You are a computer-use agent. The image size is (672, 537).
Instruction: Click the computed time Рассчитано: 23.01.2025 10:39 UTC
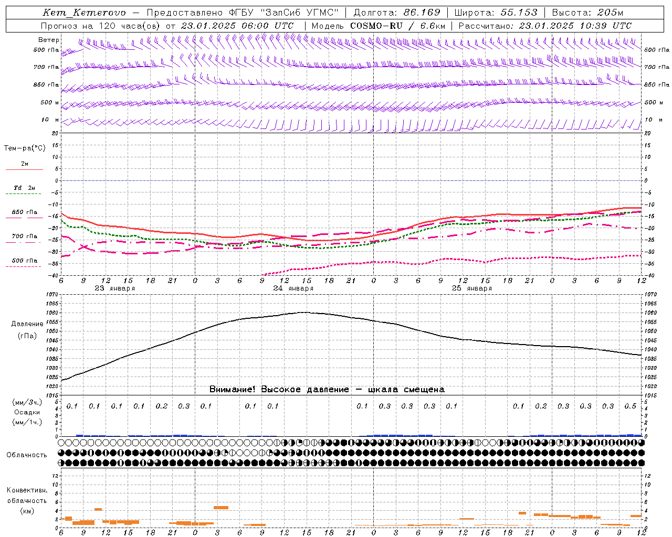click(x=545, y=26)
